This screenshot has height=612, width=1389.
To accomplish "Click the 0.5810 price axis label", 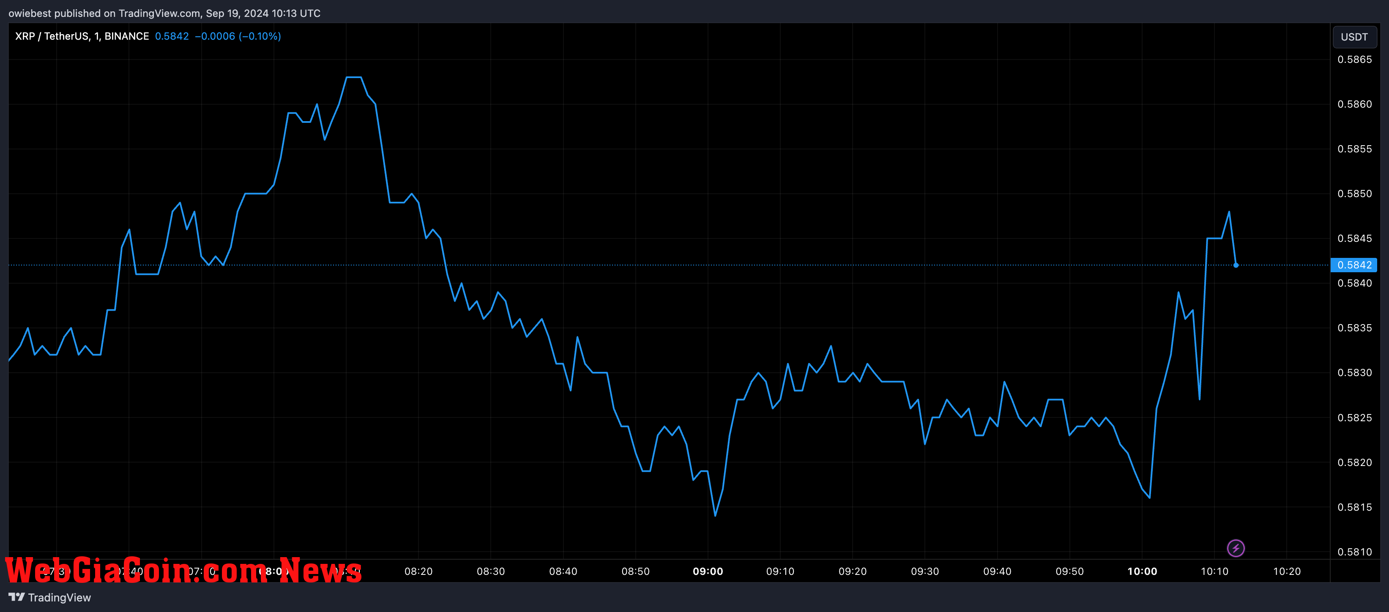I will [x=1354, y=552].
